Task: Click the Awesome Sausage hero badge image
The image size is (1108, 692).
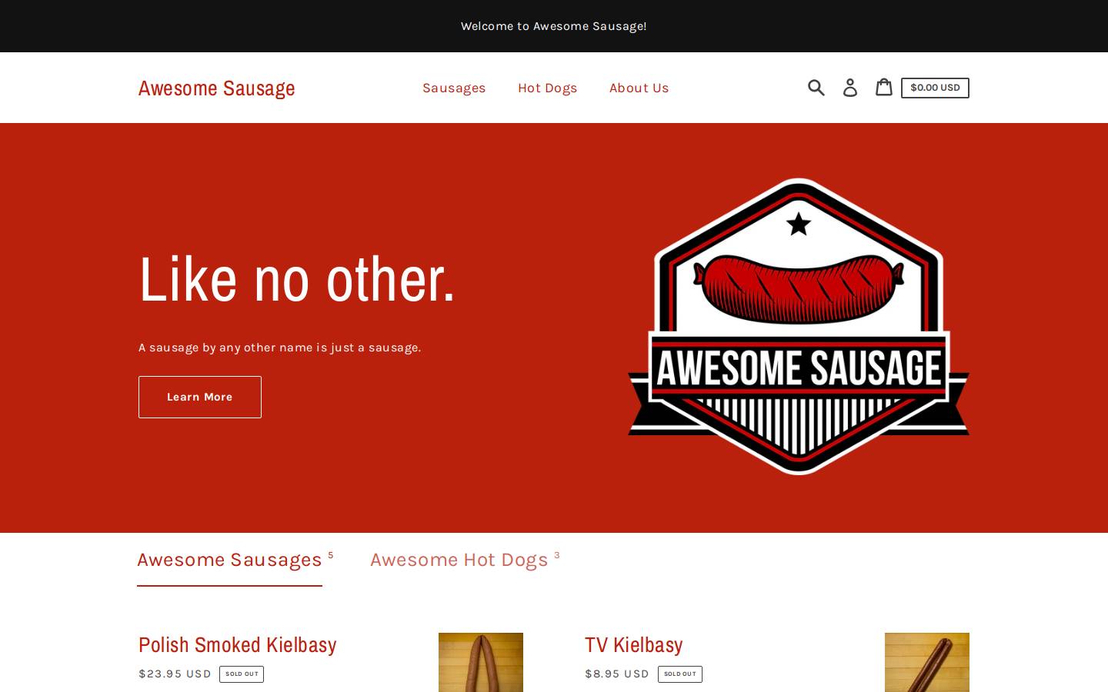Action: point(799,327)
